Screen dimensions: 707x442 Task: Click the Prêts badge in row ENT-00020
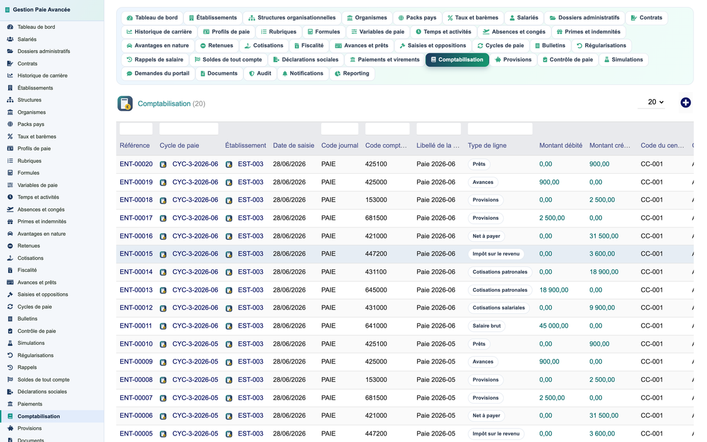[x=479, y=164]
